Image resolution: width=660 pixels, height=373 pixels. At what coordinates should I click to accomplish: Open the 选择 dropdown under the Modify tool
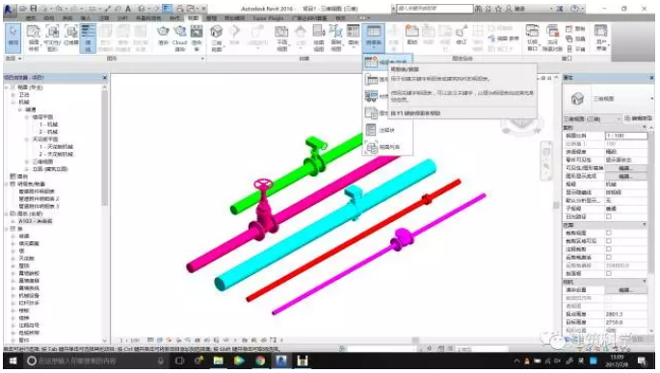pos(13,59)
